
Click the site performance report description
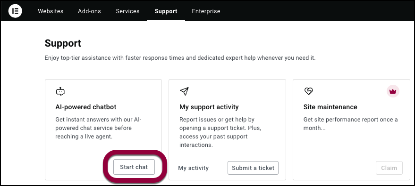coord(350,124)
